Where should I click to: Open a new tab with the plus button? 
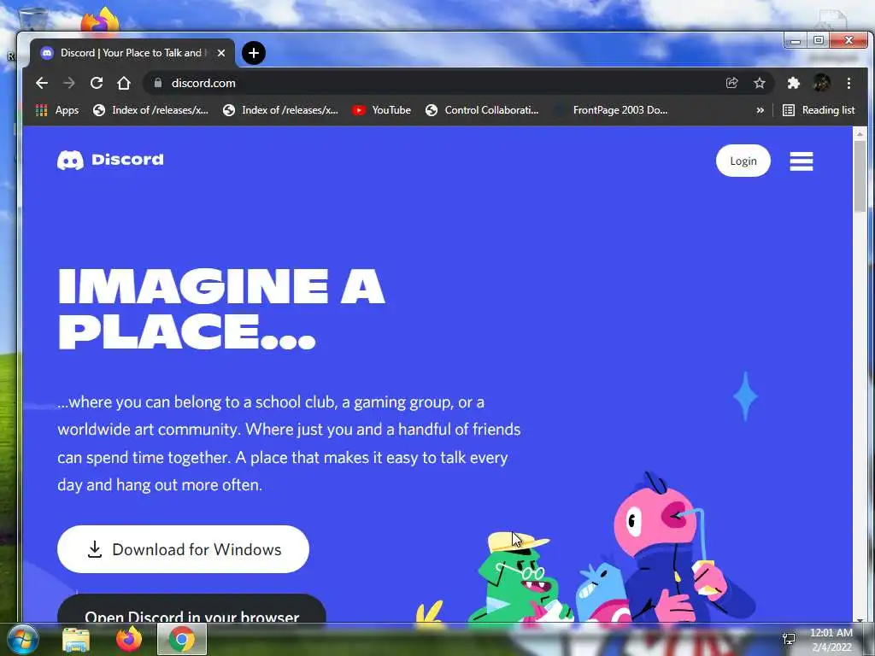254,53
